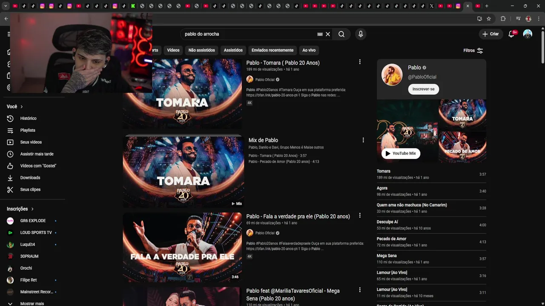Click the Criar button

(490, 34)
